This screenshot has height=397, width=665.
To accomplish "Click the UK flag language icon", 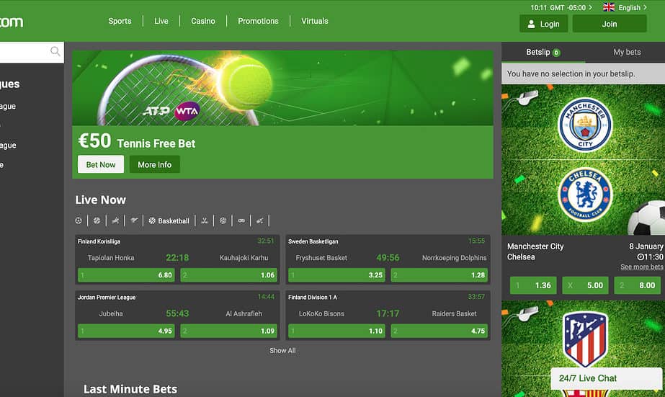I will (609, 7).
